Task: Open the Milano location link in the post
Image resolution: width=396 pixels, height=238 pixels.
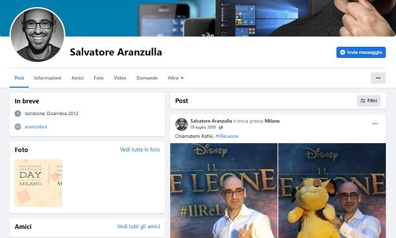Action: click(272, 121)
